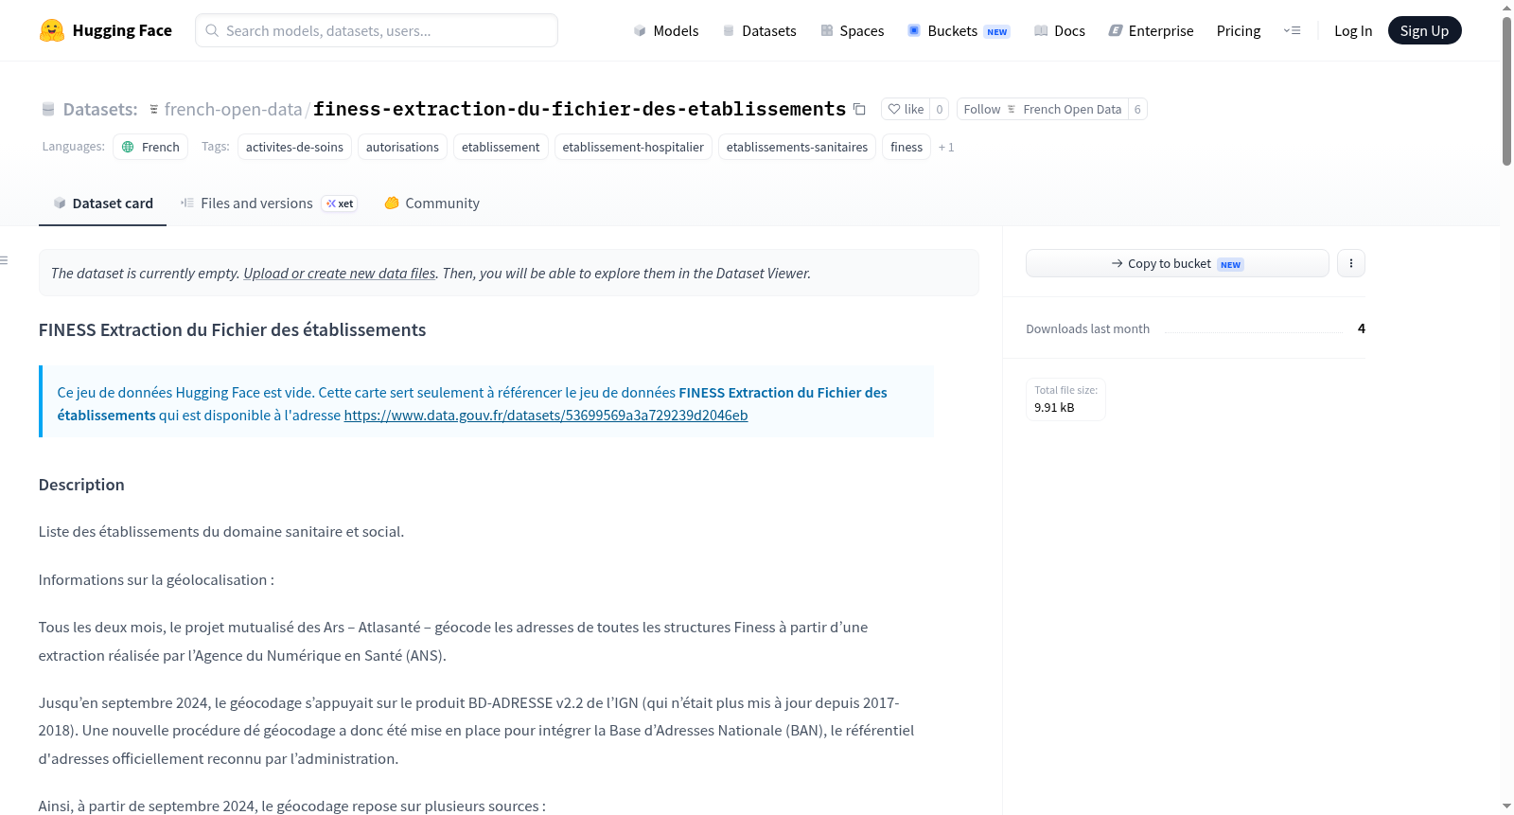Click the search models input field
The width and height of the screenshot is (1514, 815).
coord(377,30)
